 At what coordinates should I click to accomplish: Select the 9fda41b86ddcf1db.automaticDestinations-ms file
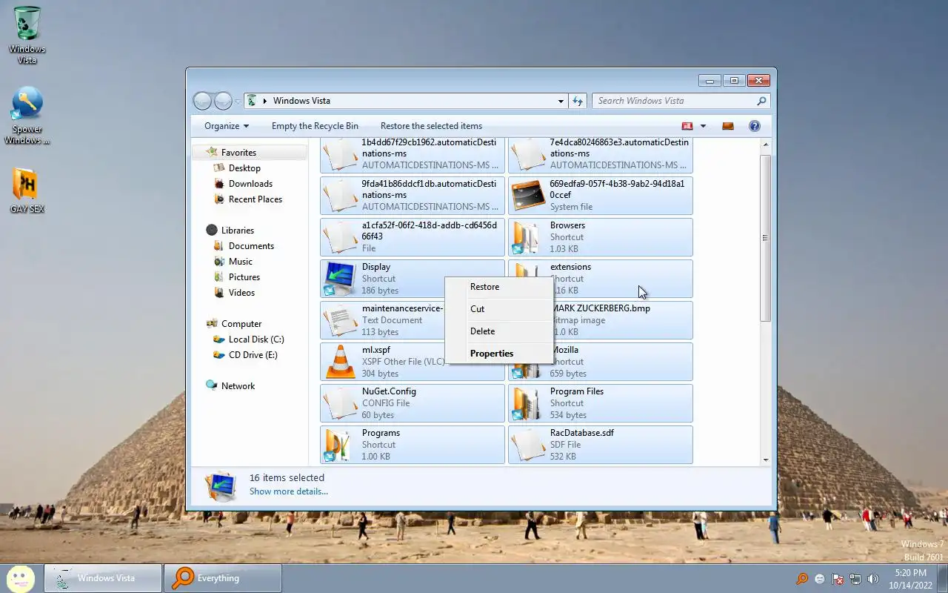pyautogui.click(x=413, y=196)
